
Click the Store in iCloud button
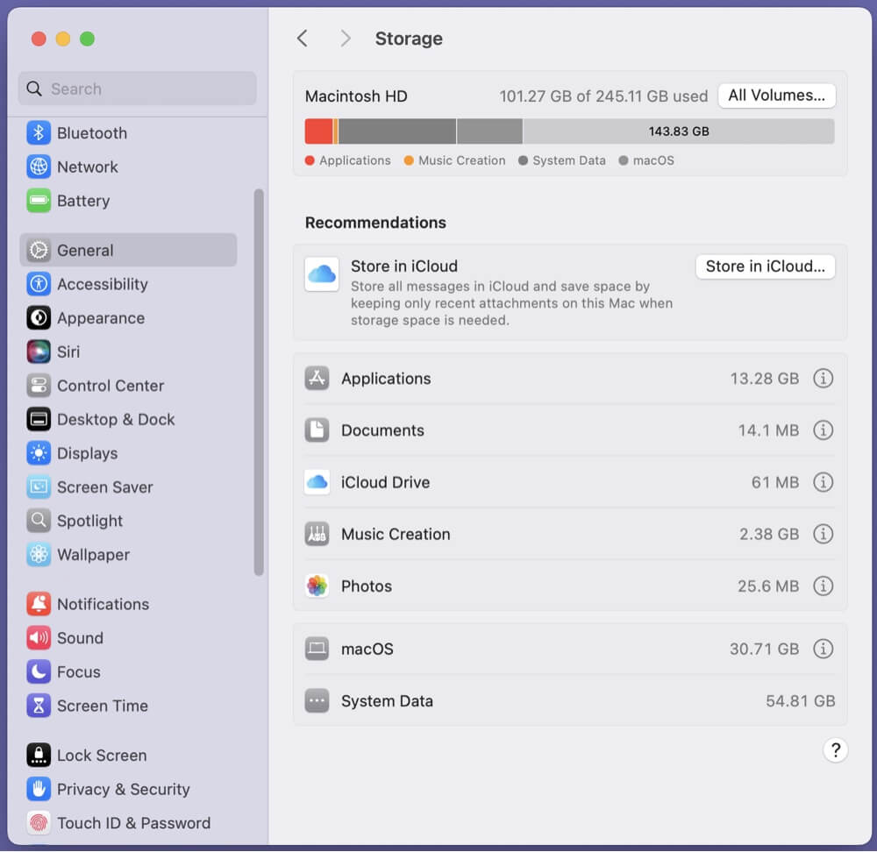(x=765, y=266)
